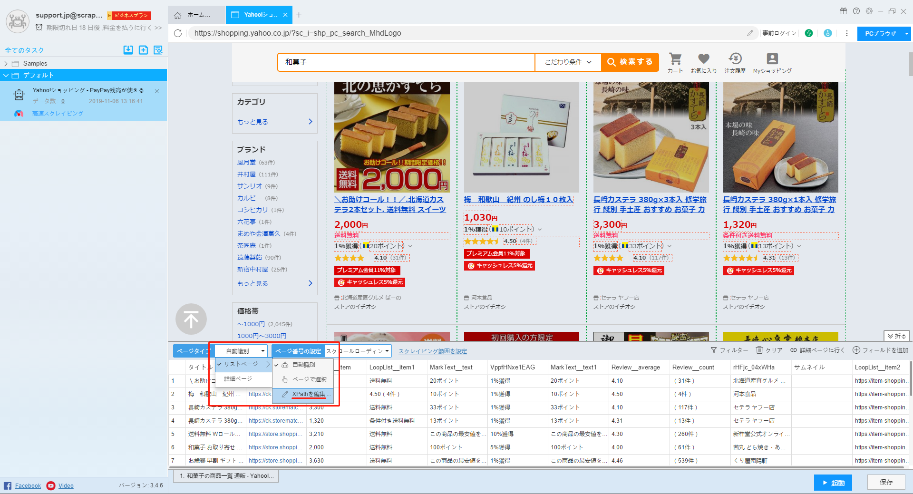Open settings gear in the title bar
The height and width of the screenshot is (494, 913).
pyautogui.click(x=869, y=11)
